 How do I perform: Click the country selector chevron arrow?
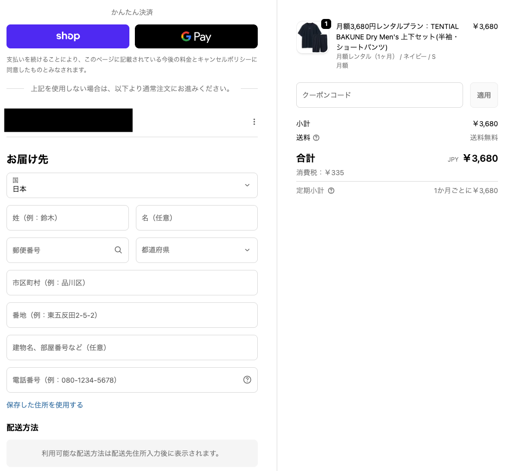point(247,185)
